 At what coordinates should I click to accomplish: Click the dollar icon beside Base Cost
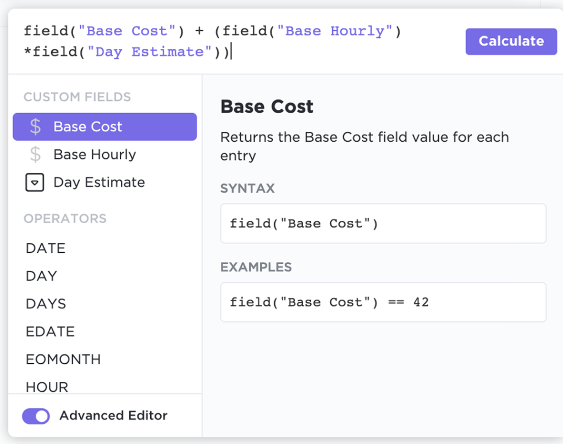pos(35,127)
